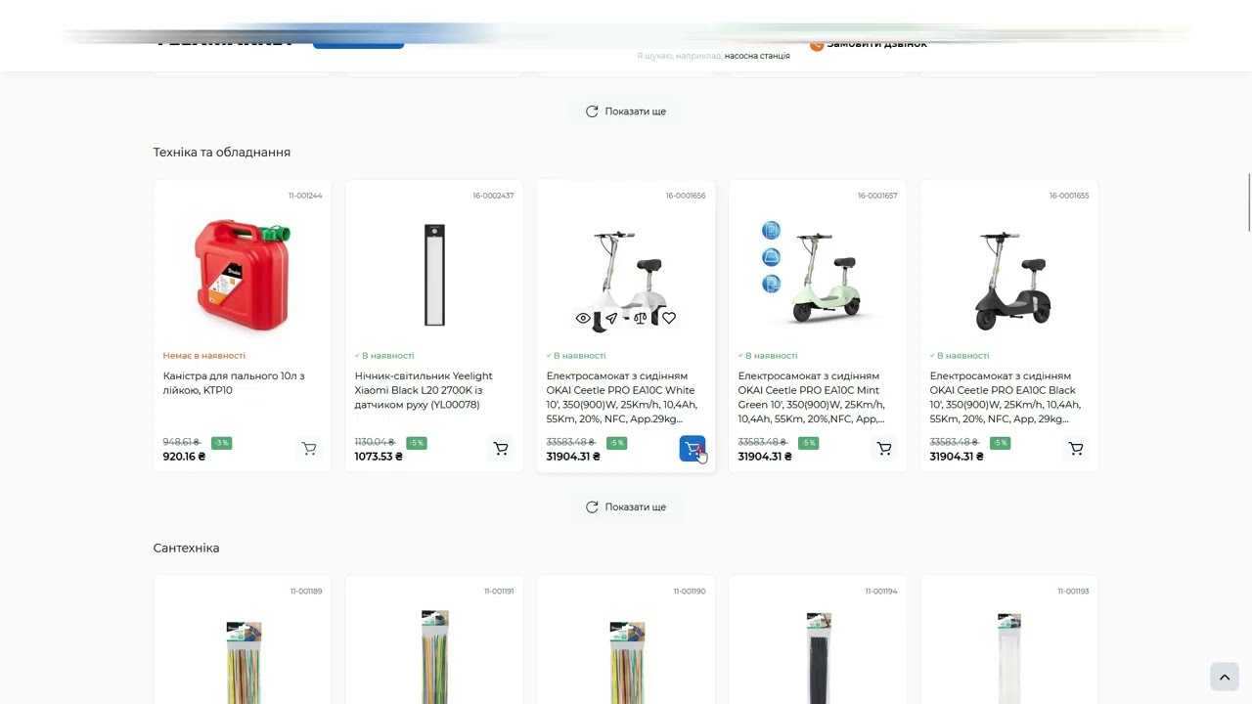Open OKAI Ceetle PRO EA10C Mint Green title
This screenshot has height=704, width=1252.
coord(812,397)
